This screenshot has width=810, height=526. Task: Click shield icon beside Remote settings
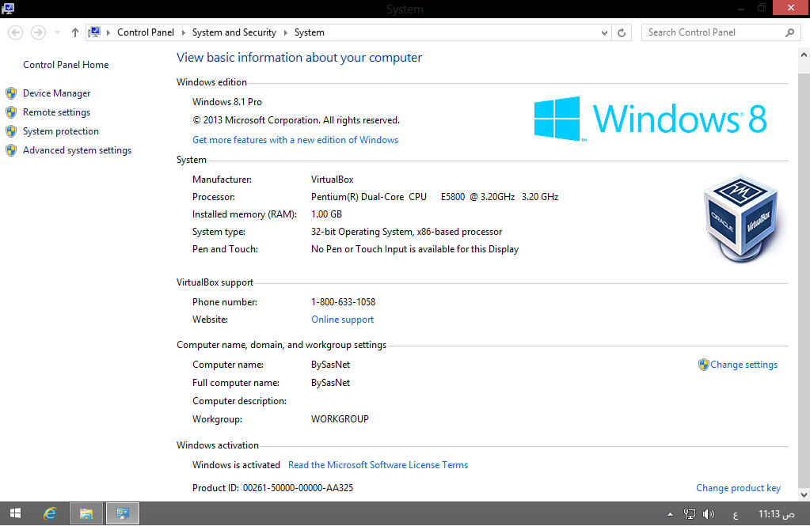click(x=11, y=112)
